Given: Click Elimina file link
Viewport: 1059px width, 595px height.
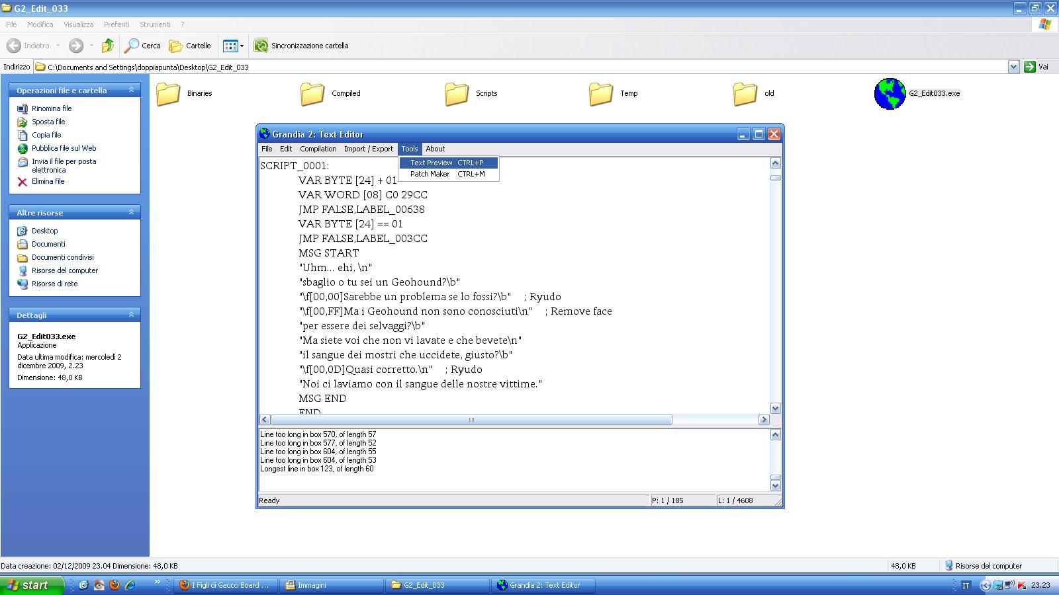Looking at the screenshot, I should [48, 181].
